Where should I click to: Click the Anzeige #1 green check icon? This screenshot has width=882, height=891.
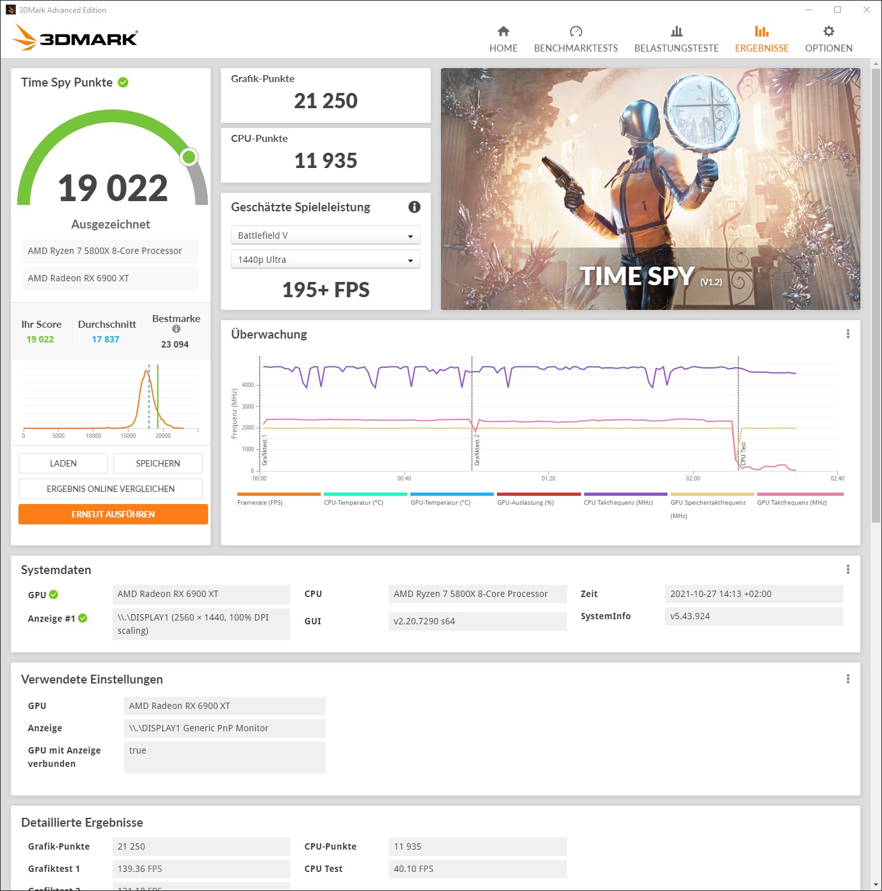(83, 618)
